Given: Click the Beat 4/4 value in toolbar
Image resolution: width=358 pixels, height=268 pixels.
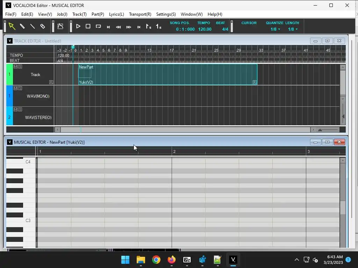Looking at the screenshot, I should [225, 29].
